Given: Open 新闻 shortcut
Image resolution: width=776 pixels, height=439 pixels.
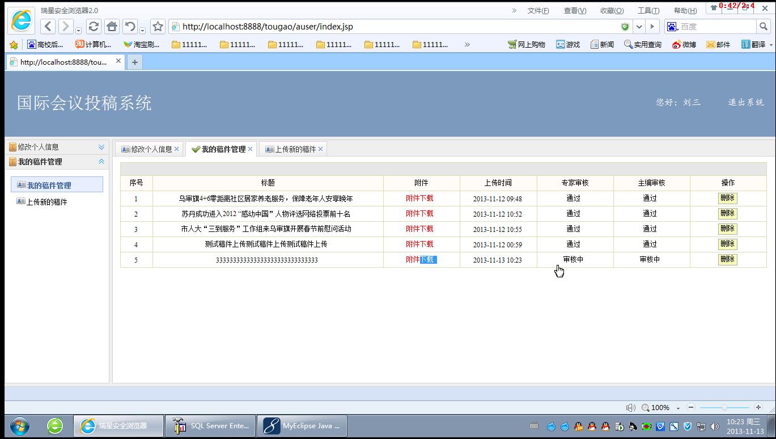Looking at the screenshot, I should 602,44.
